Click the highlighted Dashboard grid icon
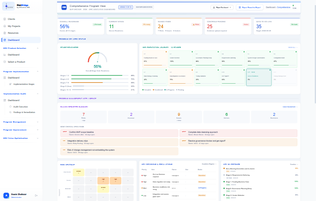The width and height of the screenshot is (316, 201). pyautogui.click(x=5, y=40)
